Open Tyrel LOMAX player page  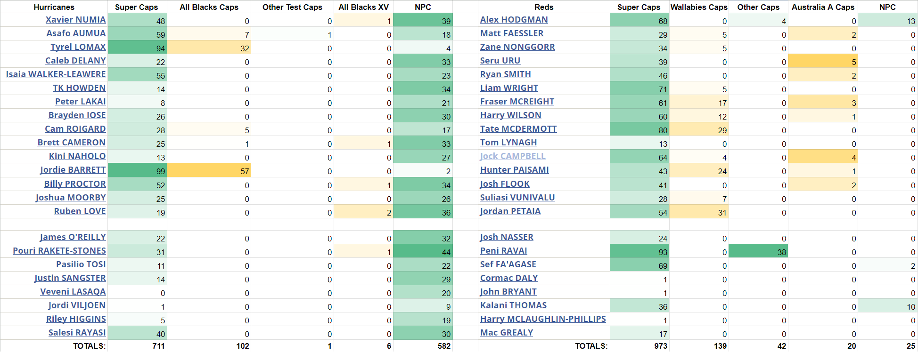78,47
